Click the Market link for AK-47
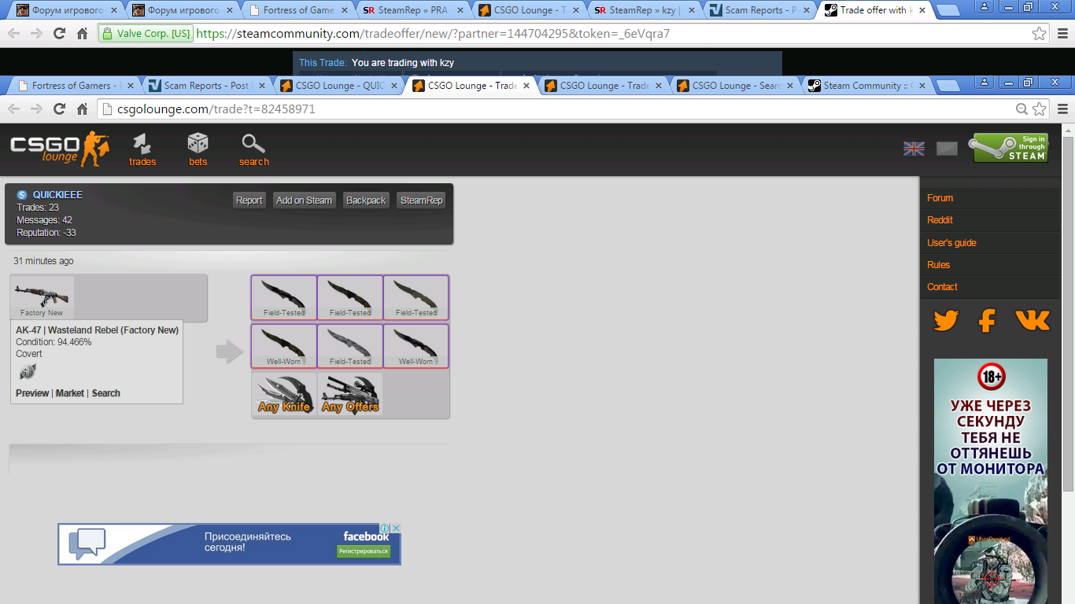The width and height of the screenshot is (1075, 604). (70, 393)
